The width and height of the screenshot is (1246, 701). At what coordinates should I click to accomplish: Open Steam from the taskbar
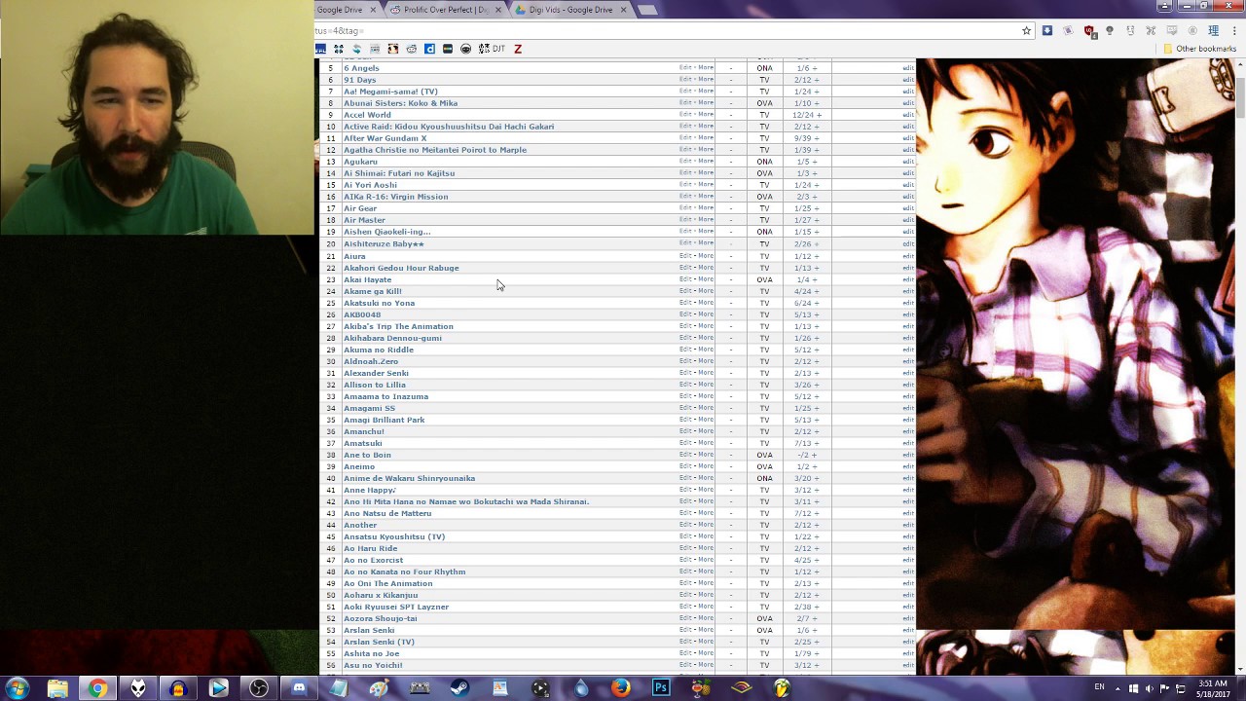coord(459,688)
